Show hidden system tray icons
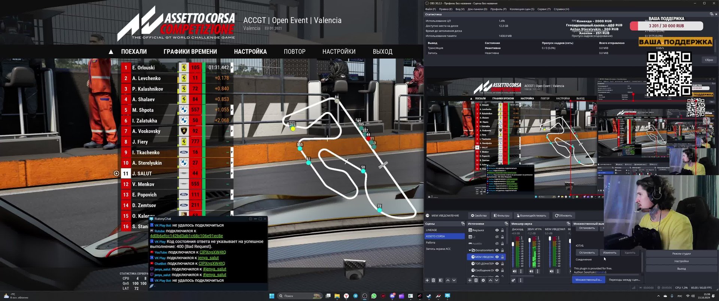The image size is (719, 301). (658, 296)
